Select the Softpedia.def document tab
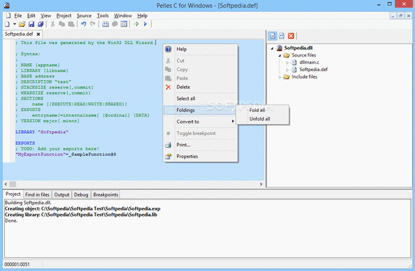The height and width of the screenshot is (271, 415). tap(19, 34)
